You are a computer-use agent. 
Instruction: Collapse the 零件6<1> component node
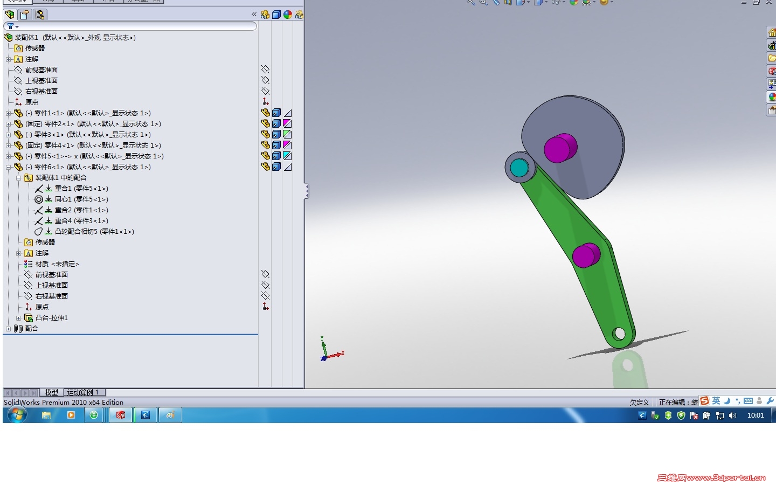click(8, 167)
